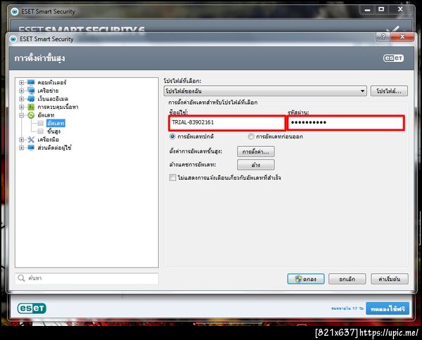This screenshot has width=422, height=340.
Task: Select การควบคุมเนื้อหา in settings tree
Action: (58, 107)
